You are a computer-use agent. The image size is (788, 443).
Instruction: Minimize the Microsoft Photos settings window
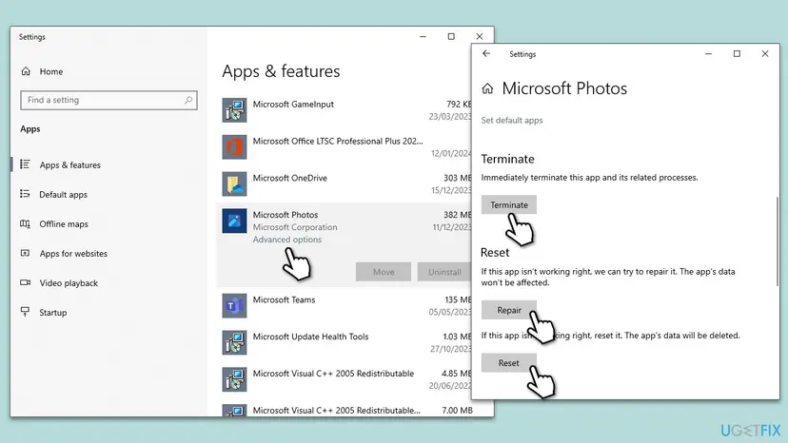(x=709, y=54)
